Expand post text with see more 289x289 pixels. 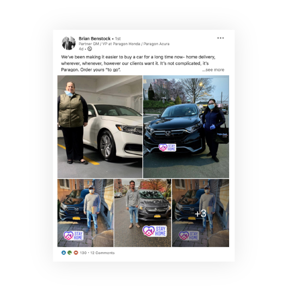pos(213,70)
